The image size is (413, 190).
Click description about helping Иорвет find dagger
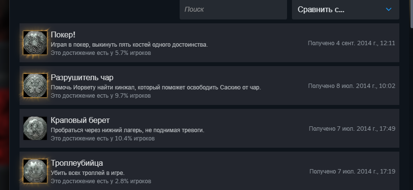point(156,87)
